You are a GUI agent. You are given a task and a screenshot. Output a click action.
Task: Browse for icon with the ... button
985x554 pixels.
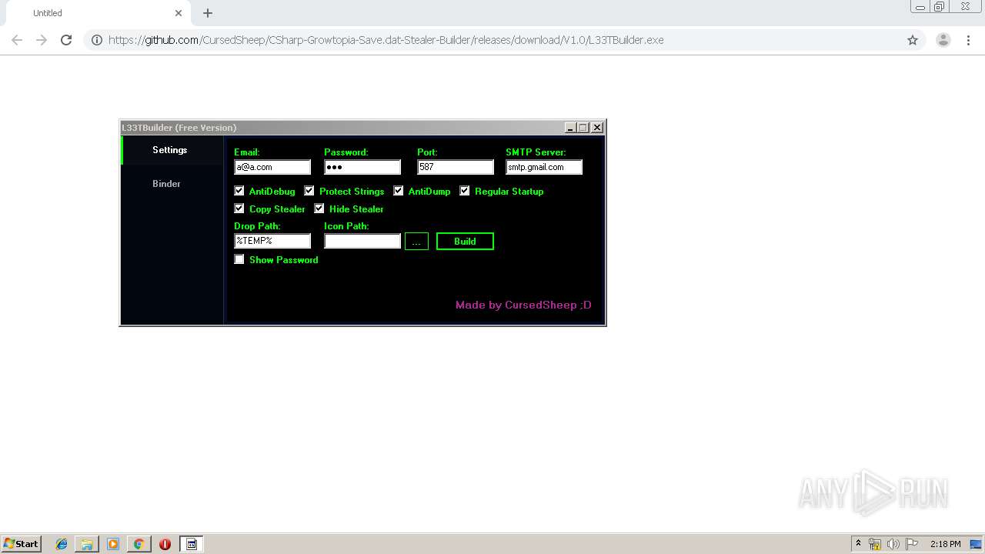[416, 242]
